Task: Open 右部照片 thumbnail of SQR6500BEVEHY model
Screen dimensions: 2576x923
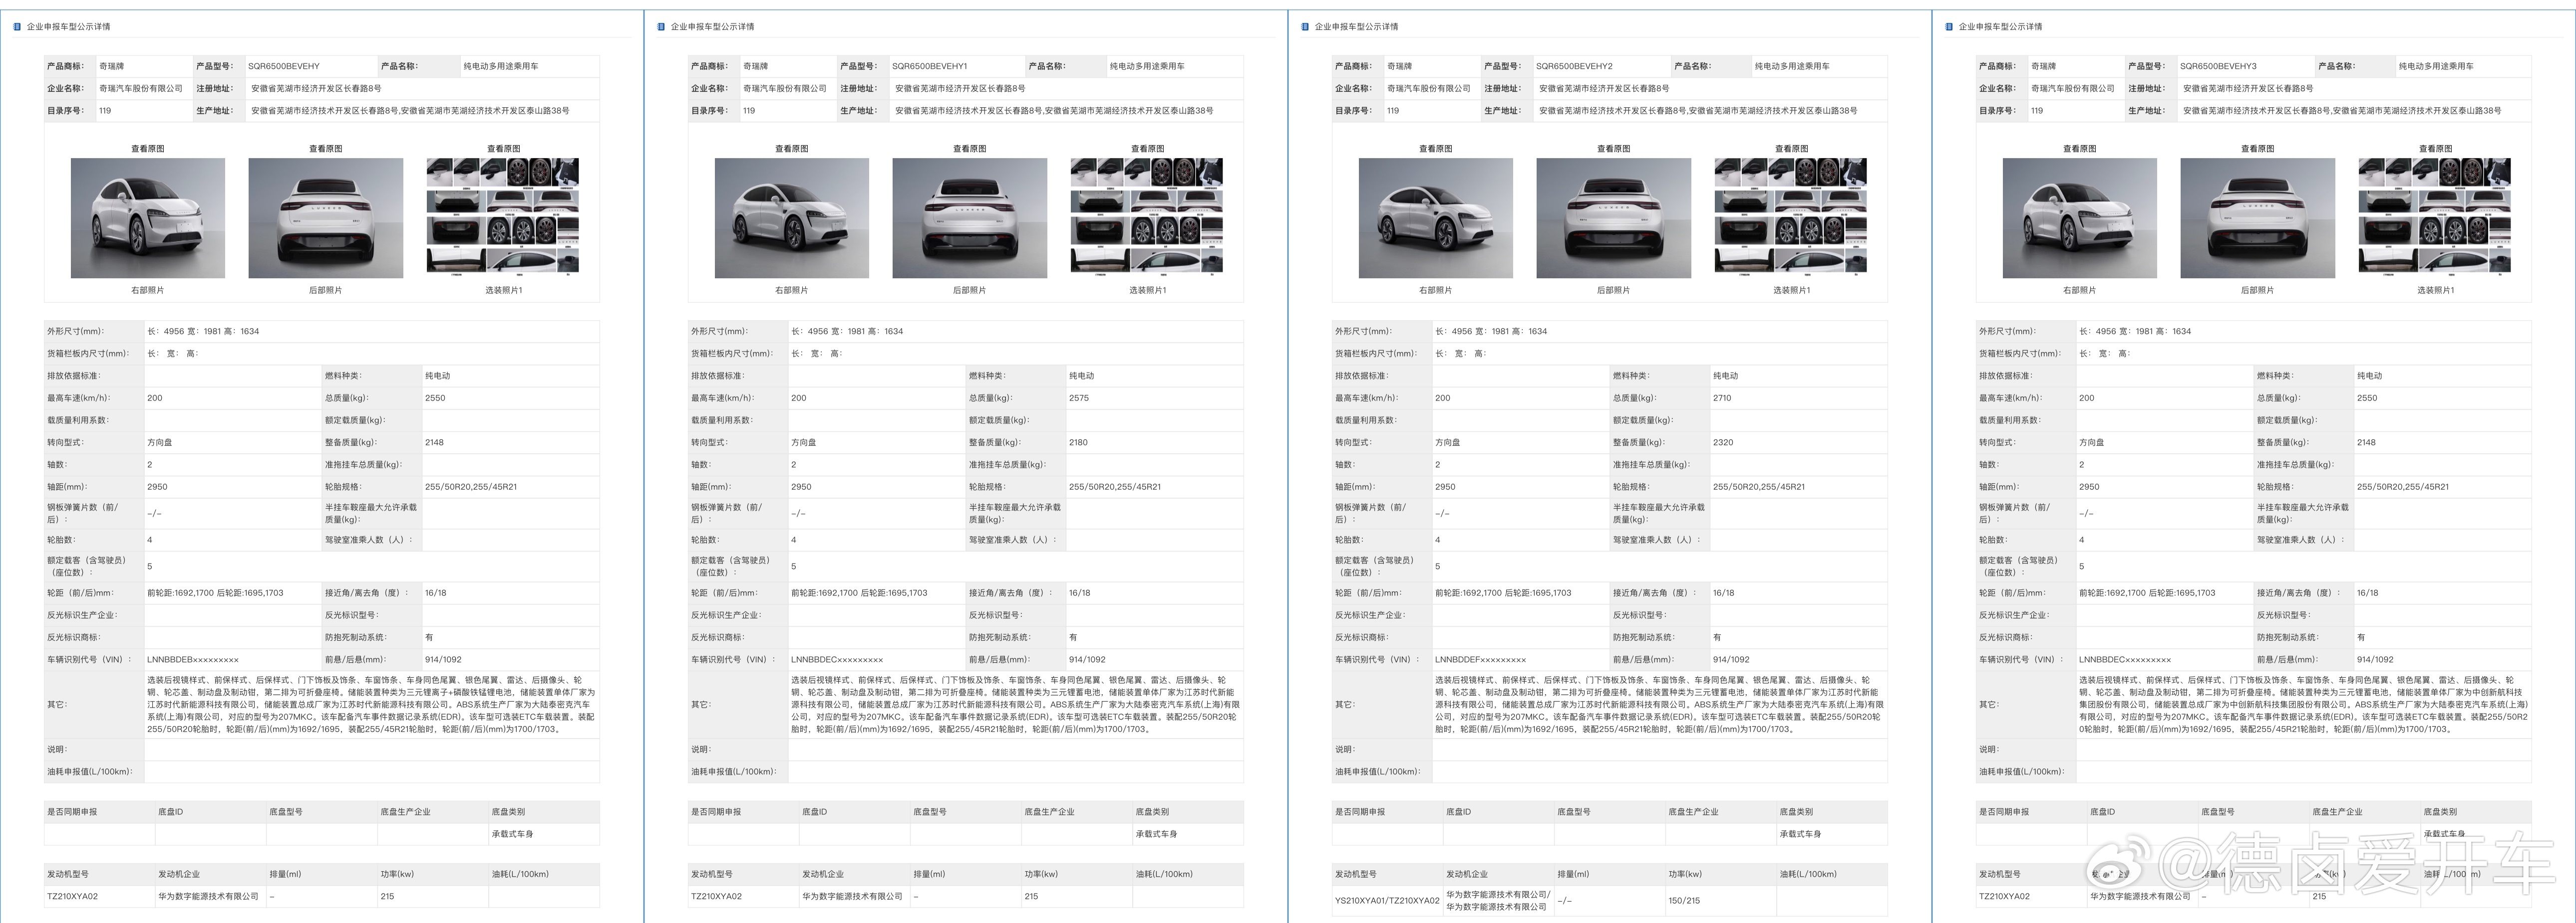Action: point(148,218)
